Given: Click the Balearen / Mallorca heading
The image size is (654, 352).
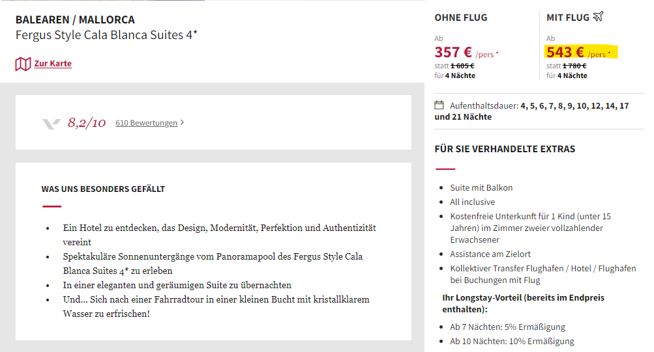Looking at the screenshot, I should tap(75, 20).
